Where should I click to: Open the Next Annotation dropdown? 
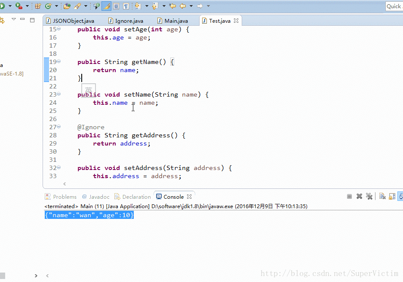tap(147, 6)
